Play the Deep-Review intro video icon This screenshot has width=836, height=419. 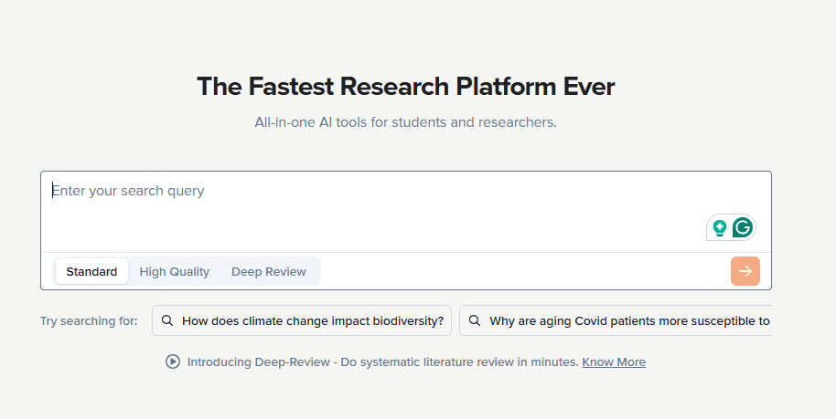[x=173, y=362]
